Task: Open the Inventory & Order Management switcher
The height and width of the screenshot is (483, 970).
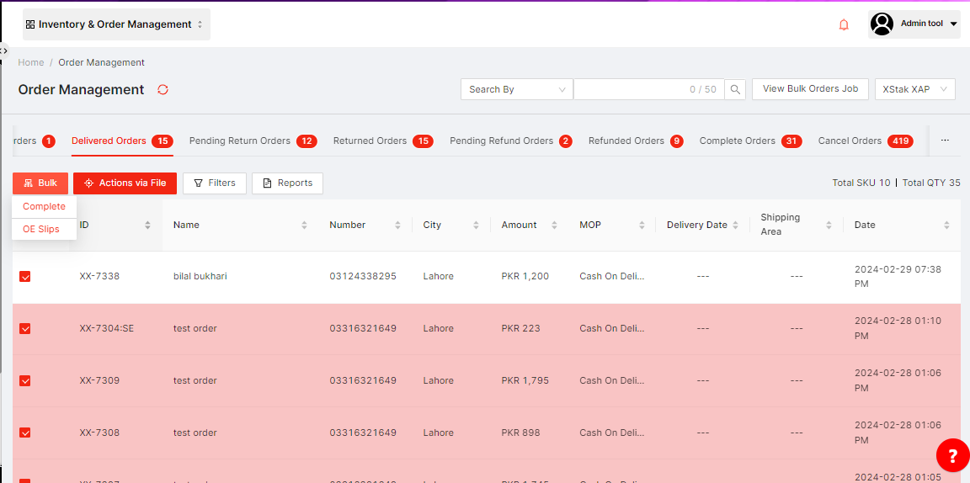Action: [x=116, y=24]
